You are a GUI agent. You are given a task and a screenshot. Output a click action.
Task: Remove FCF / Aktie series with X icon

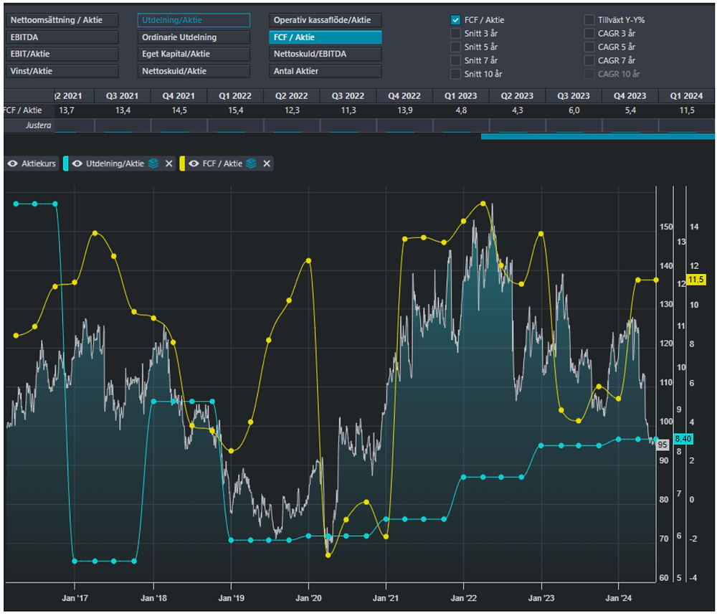tap(267, 164)
